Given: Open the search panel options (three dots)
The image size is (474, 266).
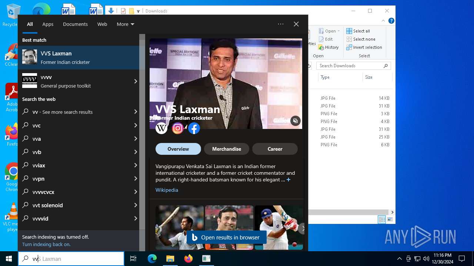Looking at the screenshot, I should coord(281,24).
